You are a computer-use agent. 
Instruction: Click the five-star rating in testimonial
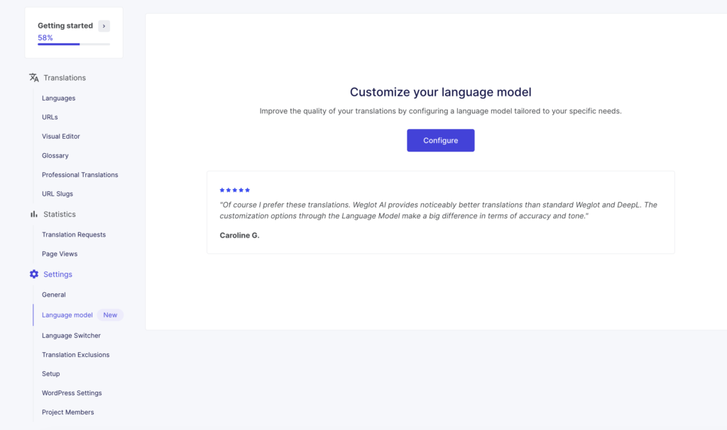234,190
